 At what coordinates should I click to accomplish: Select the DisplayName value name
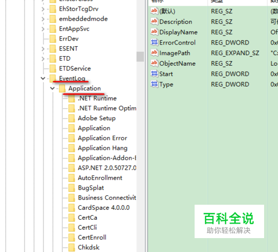(178, 32)
